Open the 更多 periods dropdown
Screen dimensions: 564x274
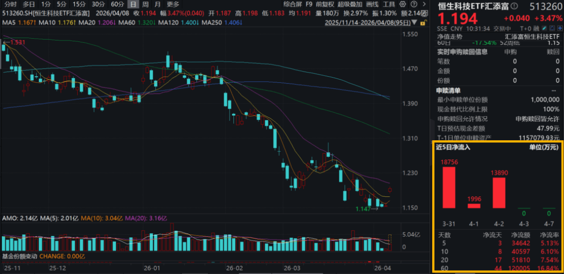pos(173,4)
